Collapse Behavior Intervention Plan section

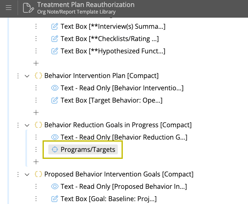[x=27, y=76]
